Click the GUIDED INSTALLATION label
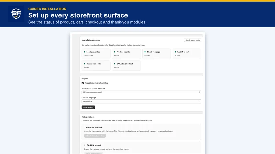The height and width of the screenshot is (154, 275). [47, 9]
